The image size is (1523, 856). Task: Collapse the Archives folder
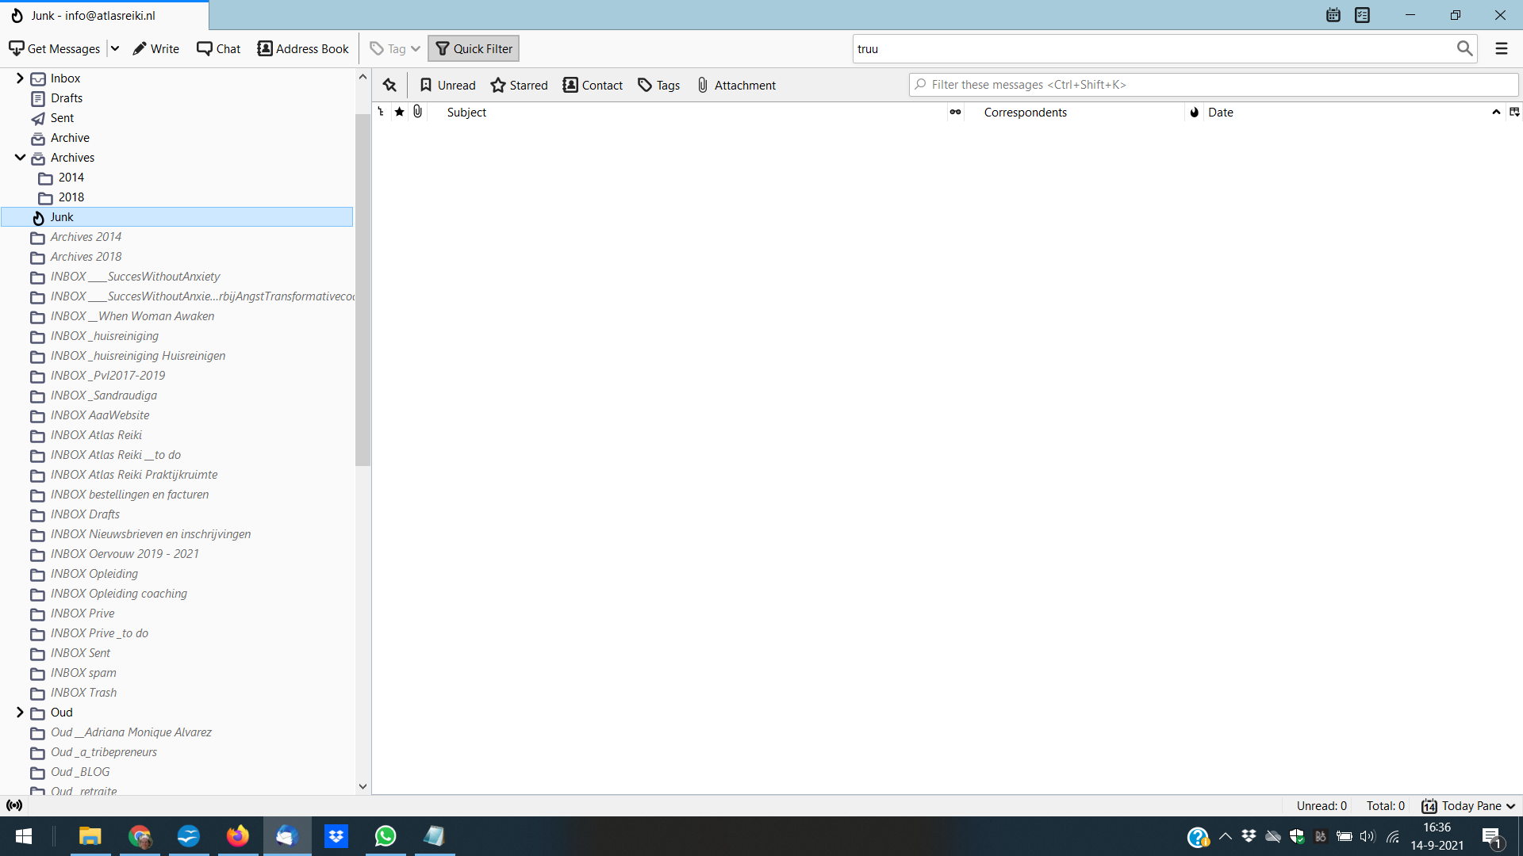click(20, 157)
